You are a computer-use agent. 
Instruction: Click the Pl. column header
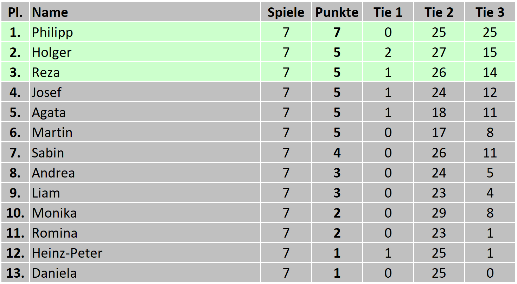(x=15, y=12)
